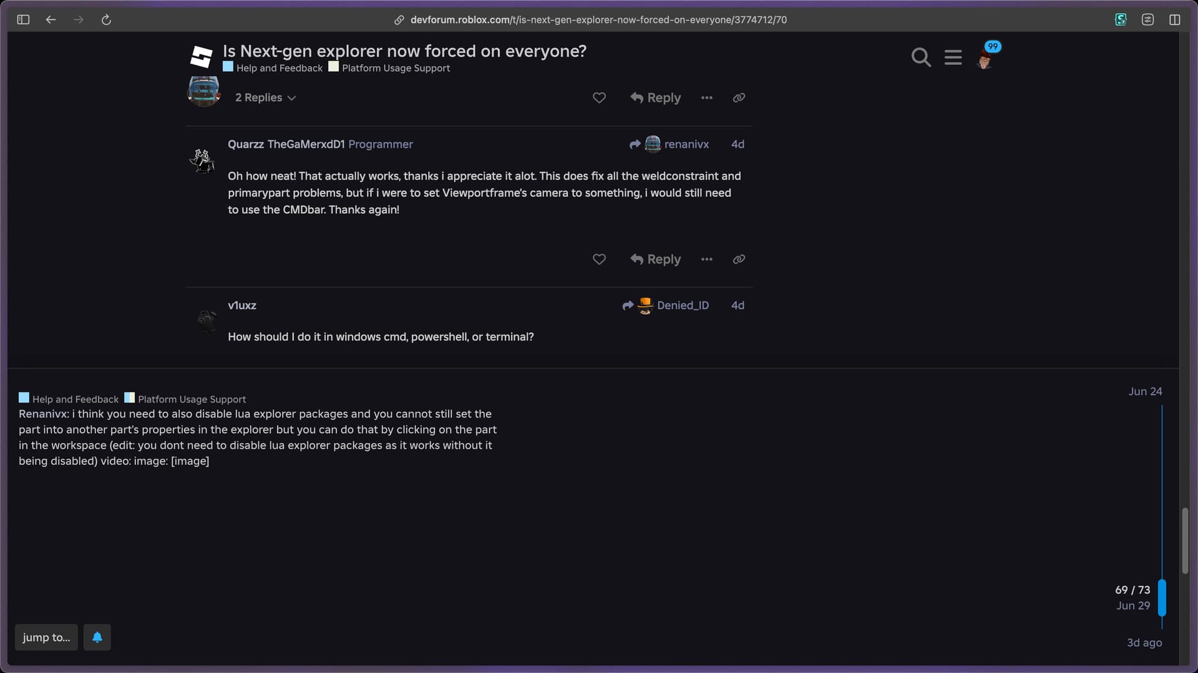Click the browser reload icon
The height and width of the screenshot is (673, 1198).
[x=106, y=20]
